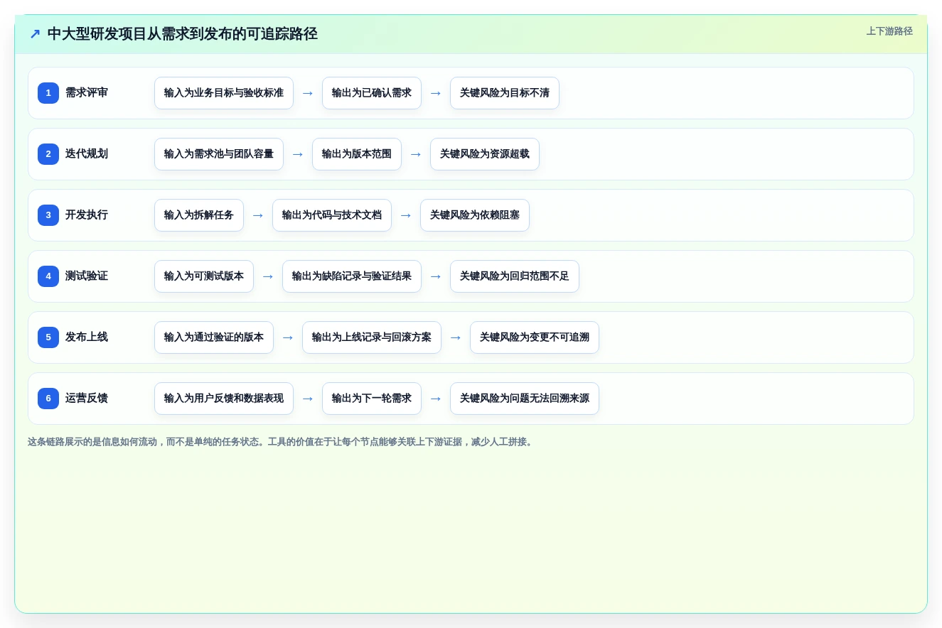This screenshot has width=942, height=628.
Task: Click the arrow after 输入为可测试版本
Action: pyautogui.click(x=268, y=276)
